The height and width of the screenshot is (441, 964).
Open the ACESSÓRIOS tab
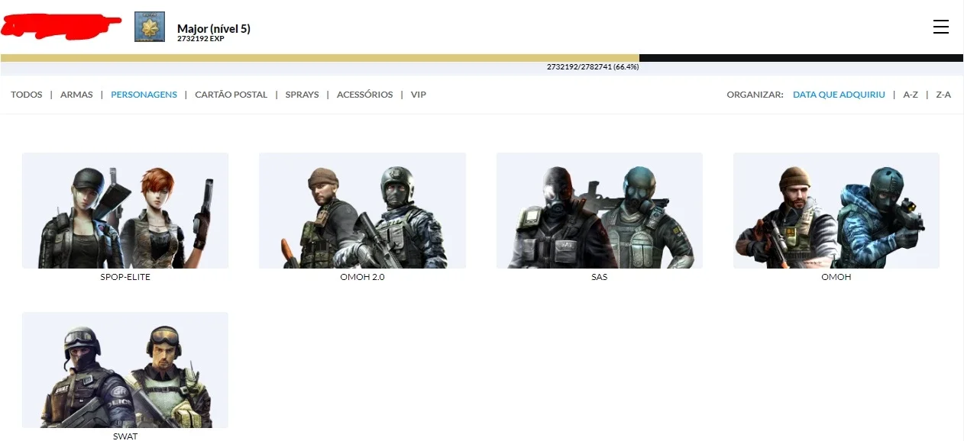[x=365, y=95]
